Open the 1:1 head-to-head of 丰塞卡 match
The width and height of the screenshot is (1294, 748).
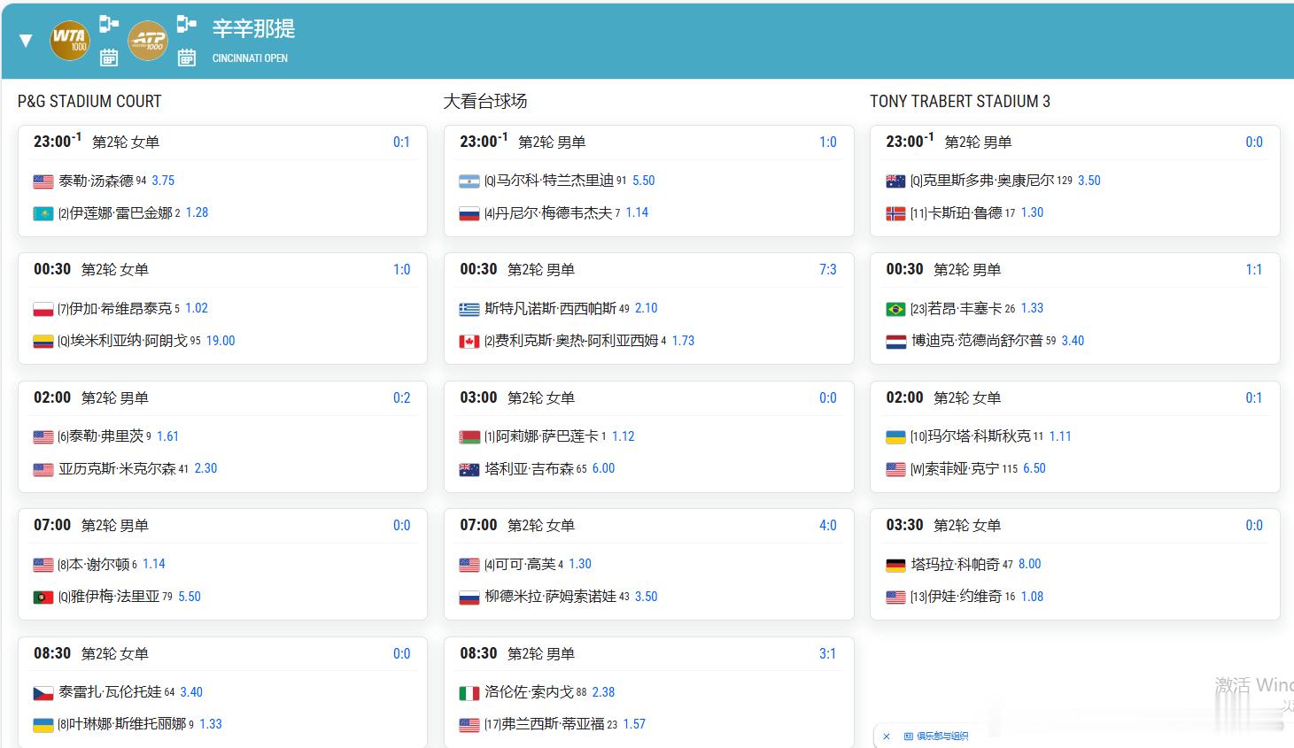click(x=1253, y=270)
